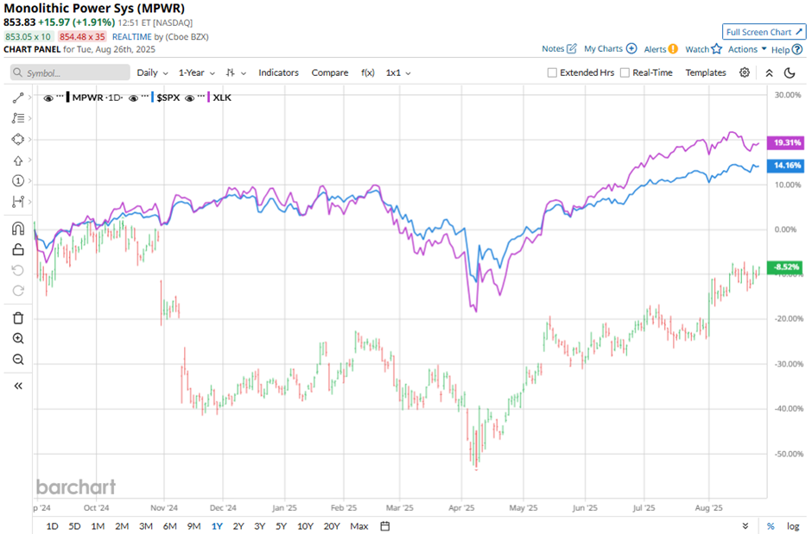Open the f(x) expressions tool
This screenshot has height=534, width=812.
(368, 72)
